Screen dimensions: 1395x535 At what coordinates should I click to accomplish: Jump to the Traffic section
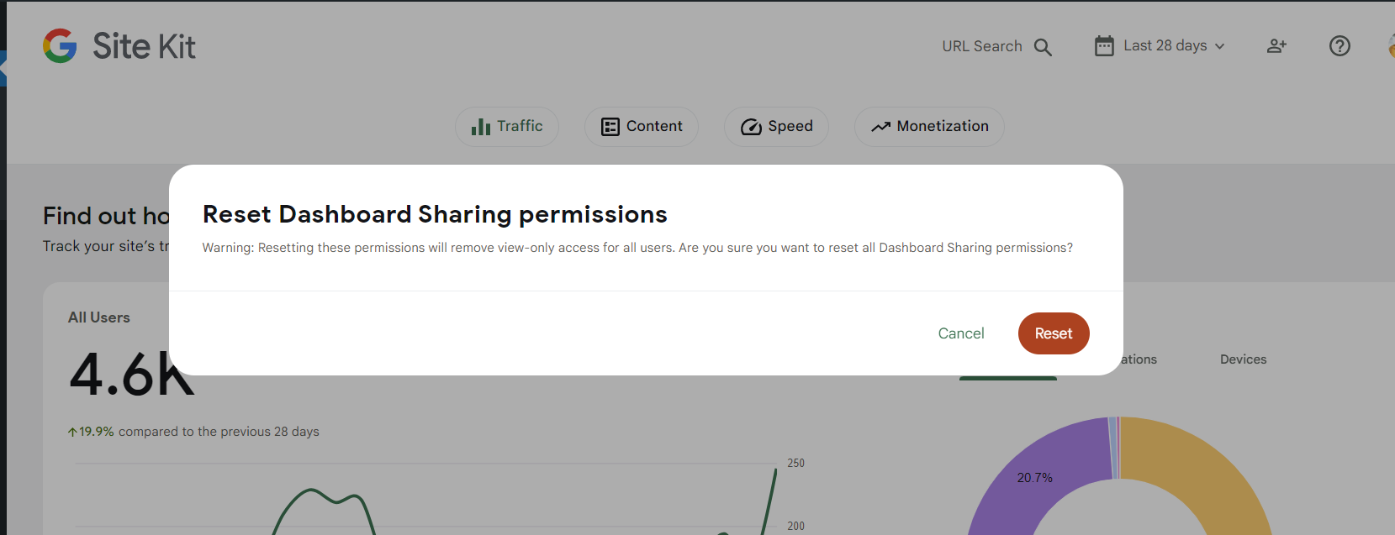pyautogui.click(x=507, y=127)
